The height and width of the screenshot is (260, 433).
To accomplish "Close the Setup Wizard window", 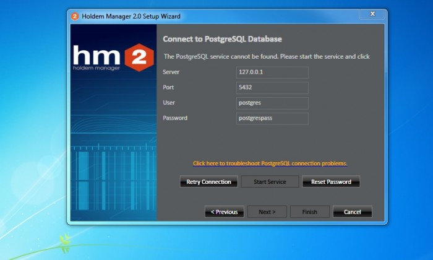I will [372, 14].
